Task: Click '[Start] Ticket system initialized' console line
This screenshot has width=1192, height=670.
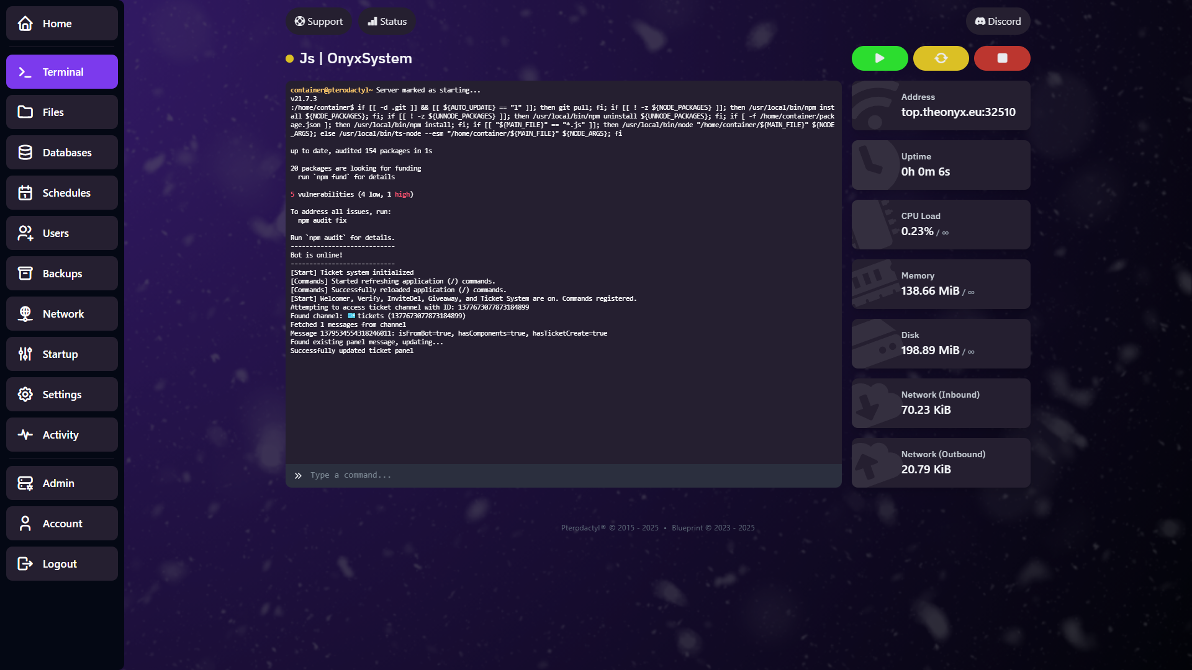Action: [x=352, y=273]
